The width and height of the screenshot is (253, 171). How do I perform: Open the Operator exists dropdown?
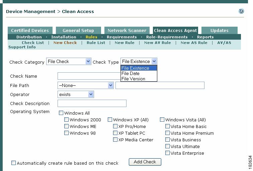[x=76, y=94]
